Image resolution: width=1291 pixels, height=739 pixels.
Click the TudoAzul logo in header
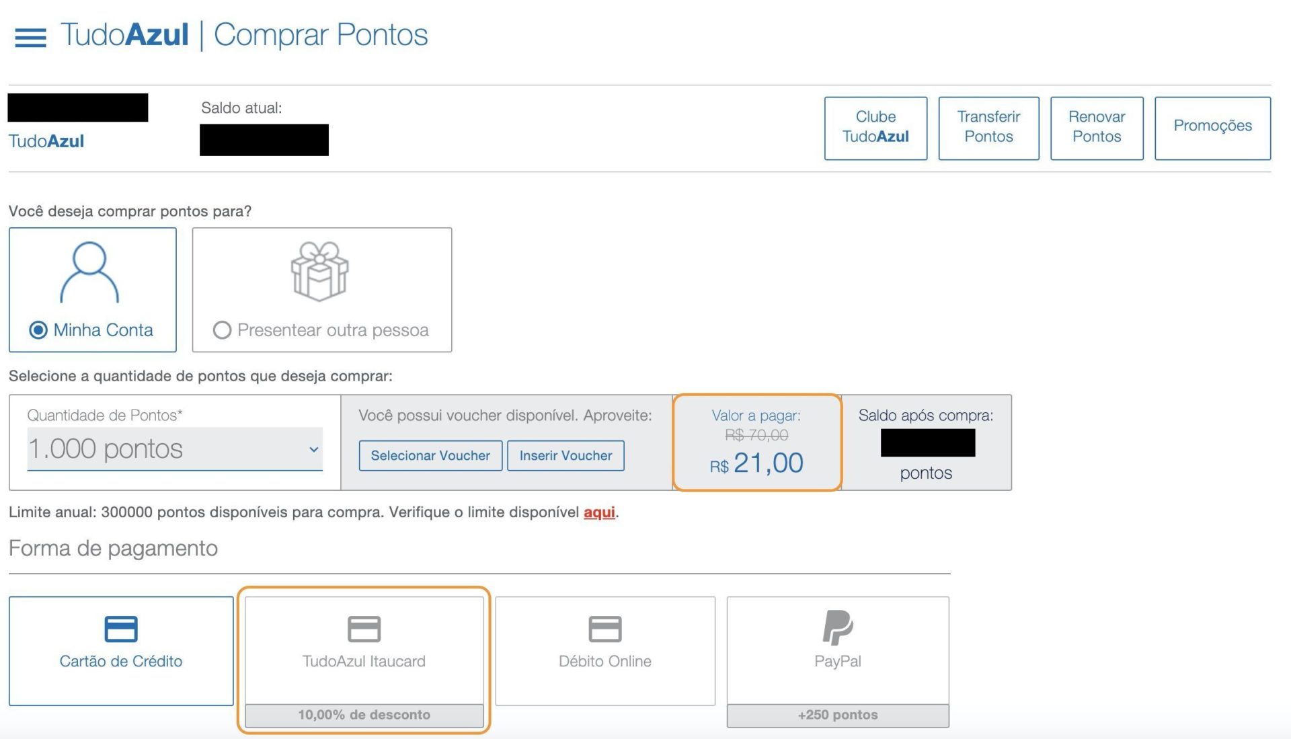[124, 35]
